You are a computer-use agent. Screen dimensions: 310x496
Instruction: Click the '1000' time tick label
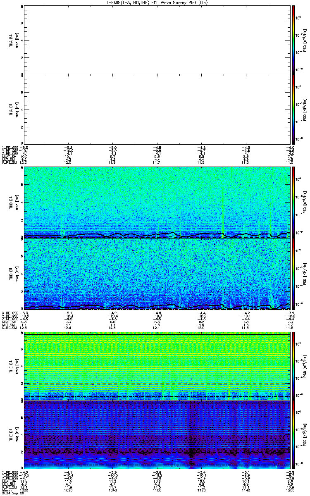point(24,490)
